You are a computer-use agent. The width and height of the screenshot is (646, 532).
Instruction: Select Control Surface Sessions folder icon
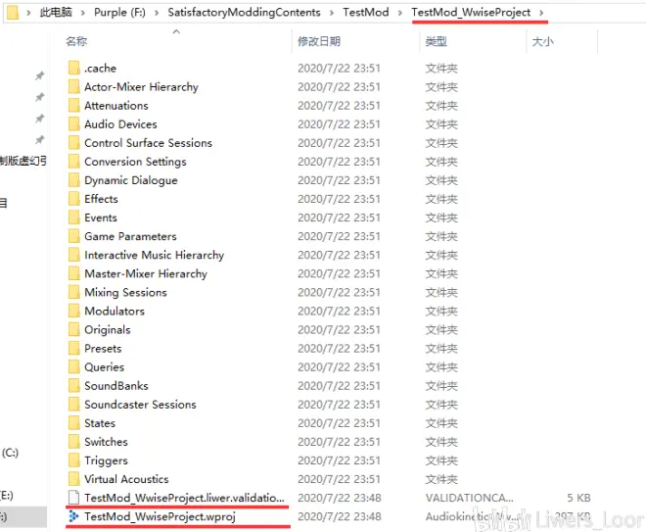click(74, 143)
